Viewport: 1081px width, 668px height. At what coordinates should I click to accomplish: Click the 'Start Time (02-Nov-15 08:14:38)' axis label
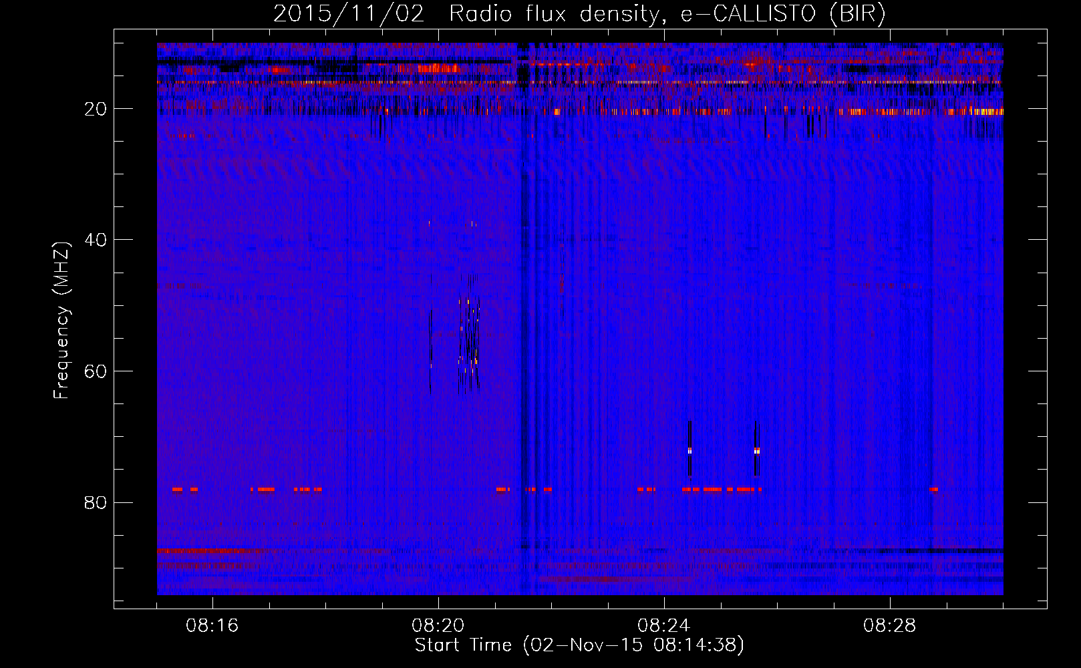pyautogui.click(x=579, y=645)
